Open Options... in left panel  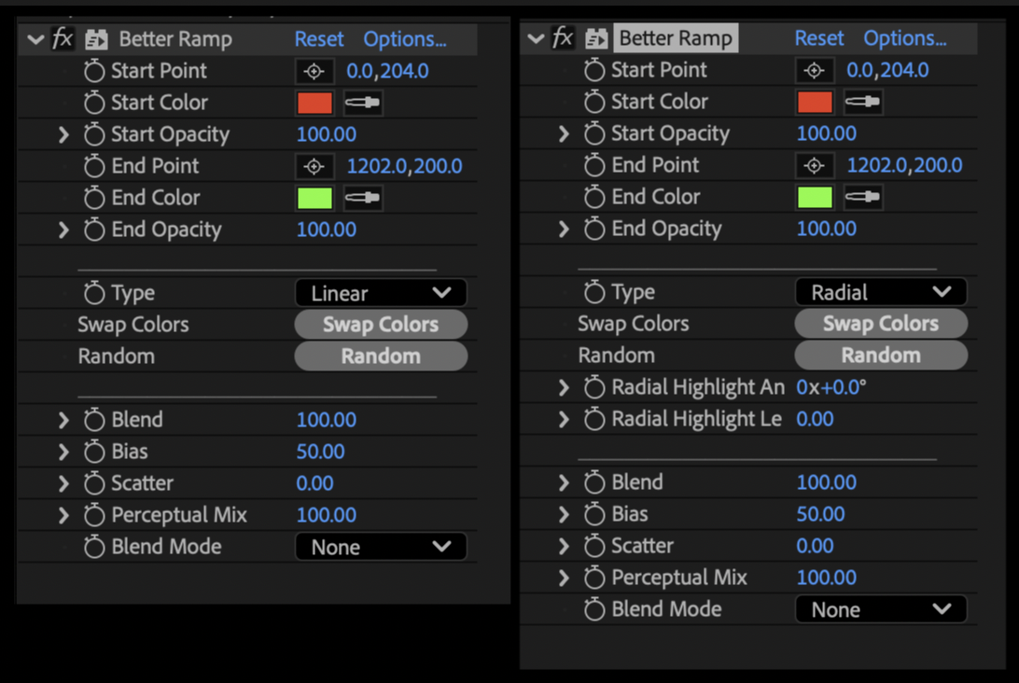click(405, 39)
